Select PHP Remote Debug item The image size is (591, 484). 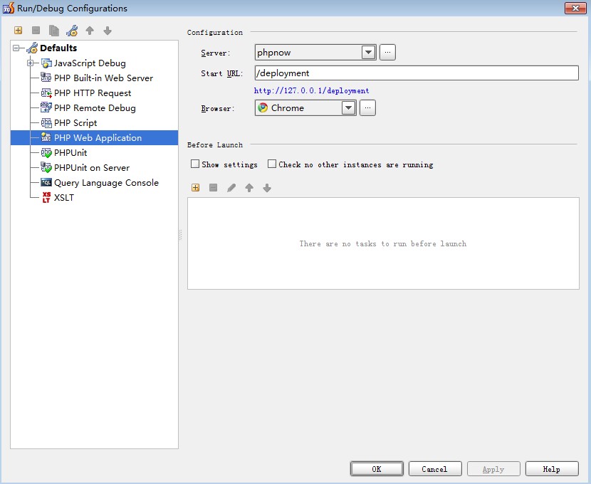click(x=95, y=107)
